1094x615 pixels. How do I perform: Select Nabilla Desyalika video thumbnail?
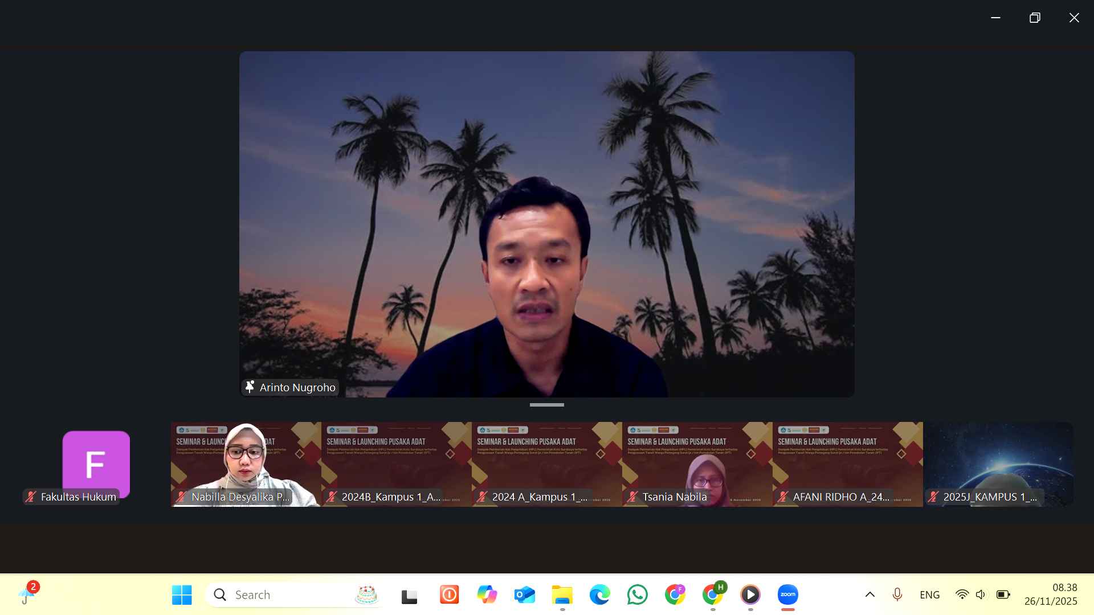(x=246, y=464)
